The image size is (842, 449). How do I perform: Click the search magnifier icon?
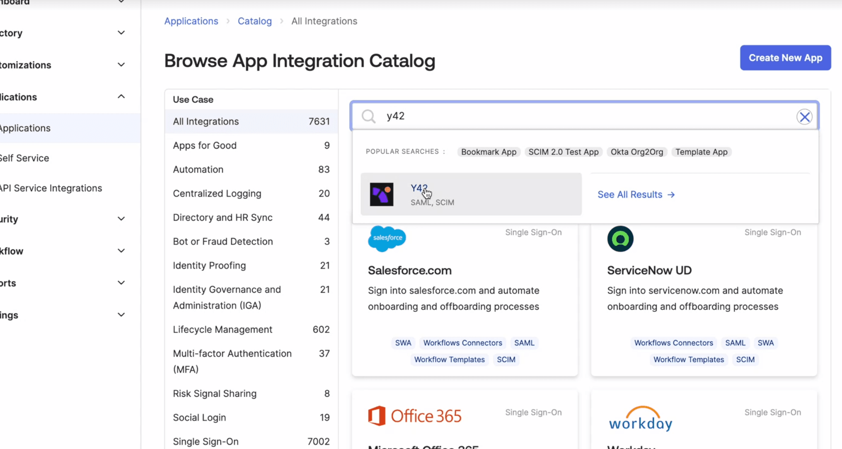point(368,116)
